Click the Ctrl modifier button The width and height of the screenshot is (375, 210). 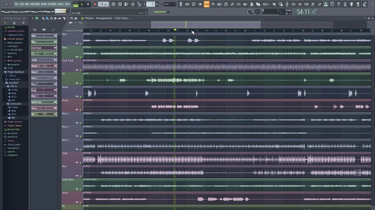pos(294,4)
